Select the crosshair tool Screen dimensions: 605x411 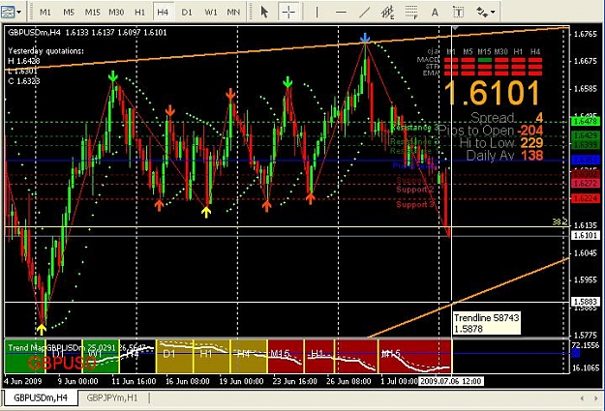(x=288, y=13)
